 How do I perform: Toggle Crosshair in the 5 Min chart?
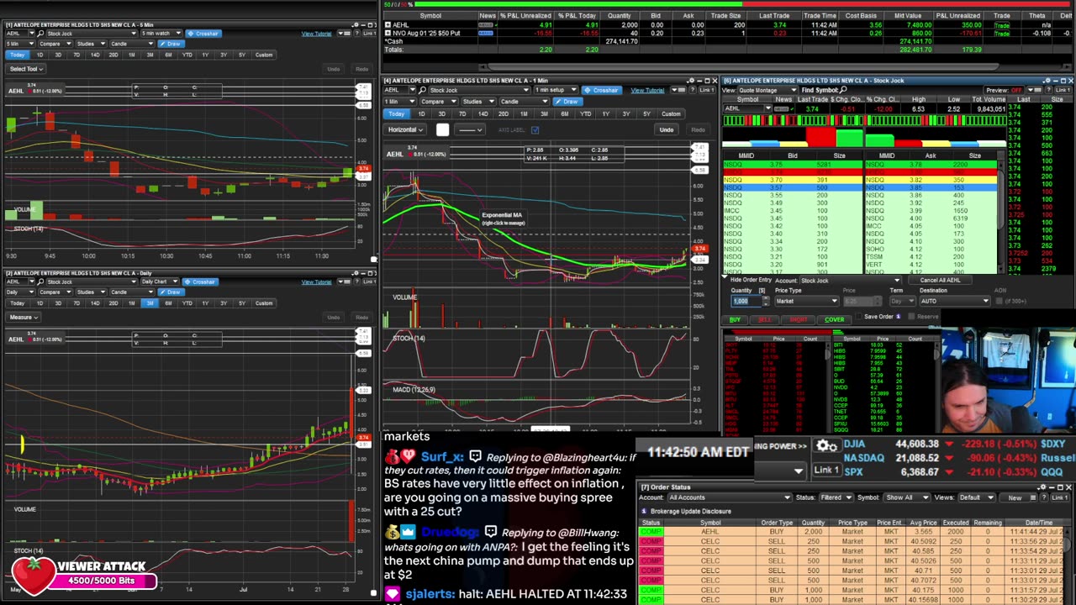[x=203, y=34]
